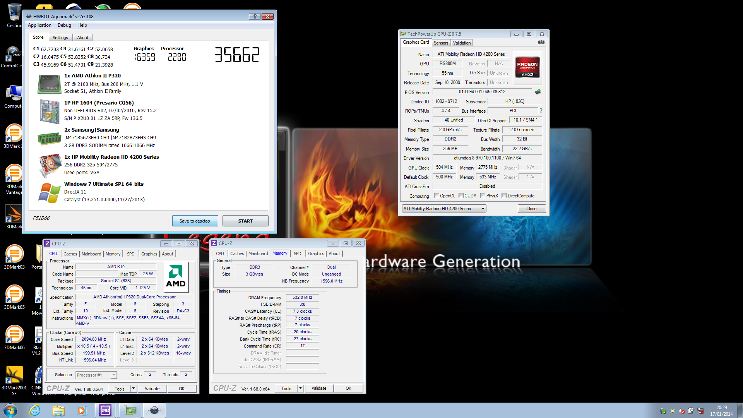Viewport: 743px width, 418px height.
Task: Open the Recycle Bin desktop icon
Action: click(x=14, y=16)
